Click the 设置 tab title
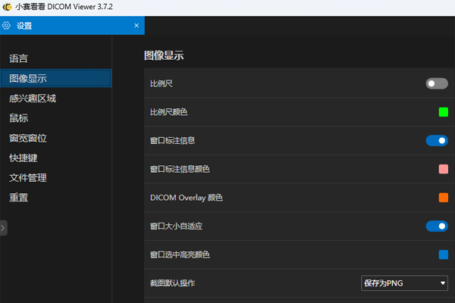Image resolution: width=455 pixels, height=303 pixels. (x=24, y=26)
